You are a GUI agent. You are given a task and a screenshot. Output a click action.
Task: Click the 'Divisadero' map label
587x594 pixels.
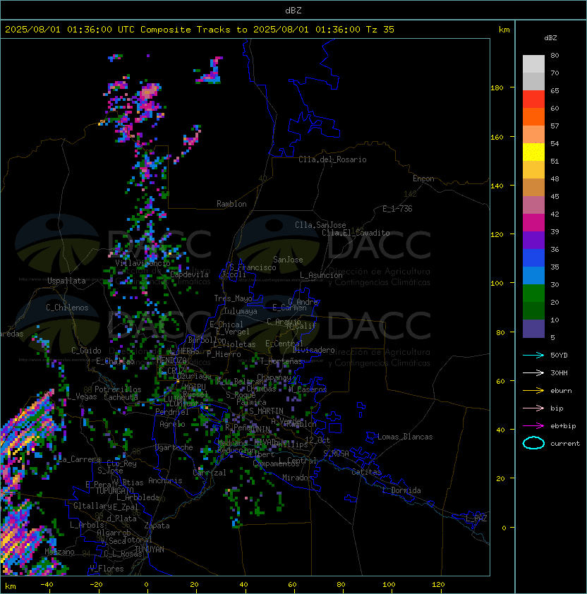[x=314, y=350]
